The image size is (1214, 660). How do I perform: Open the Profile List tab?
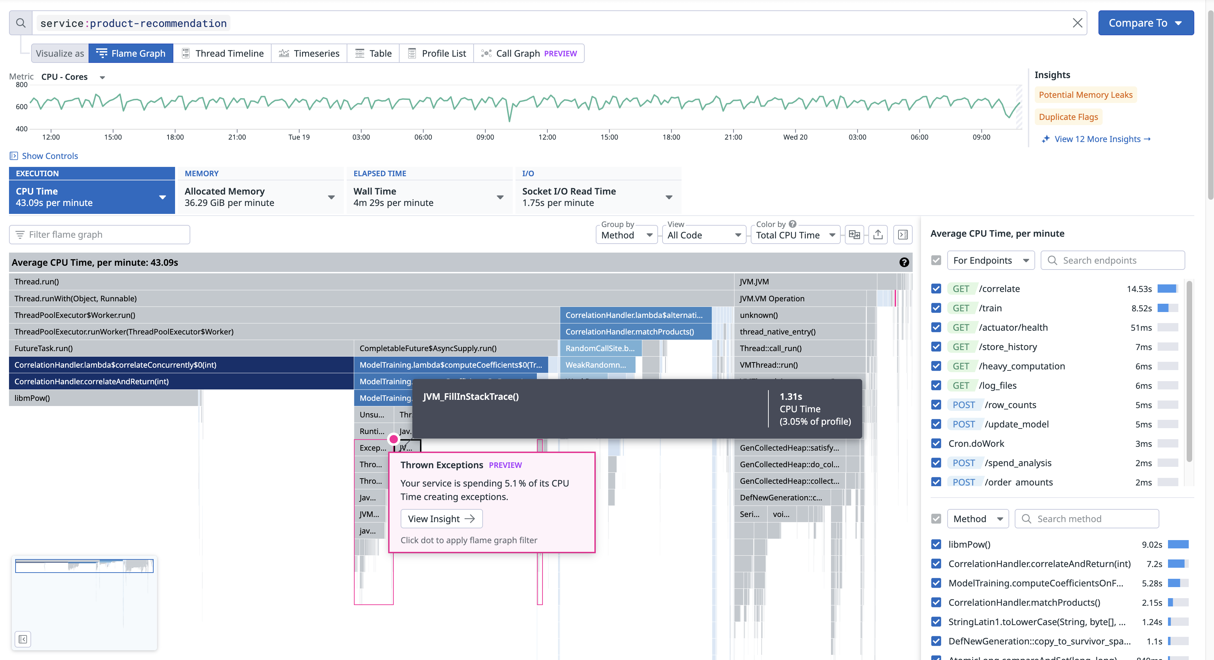pos(437,53)
